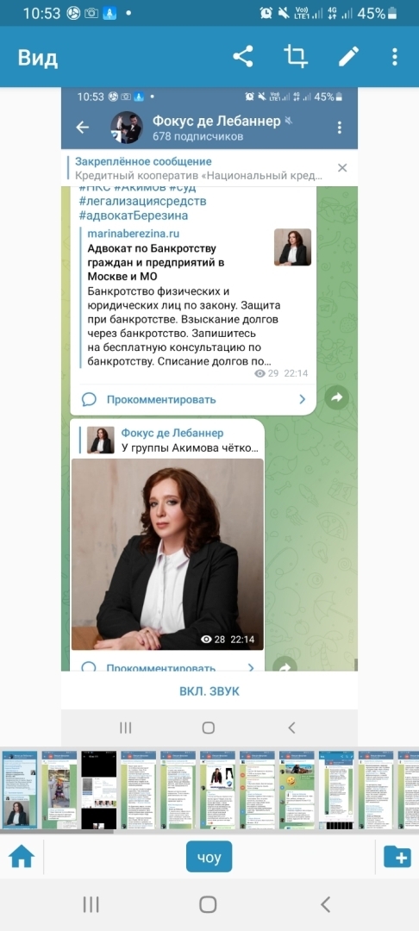Tap the чоу button

[209, 857]
